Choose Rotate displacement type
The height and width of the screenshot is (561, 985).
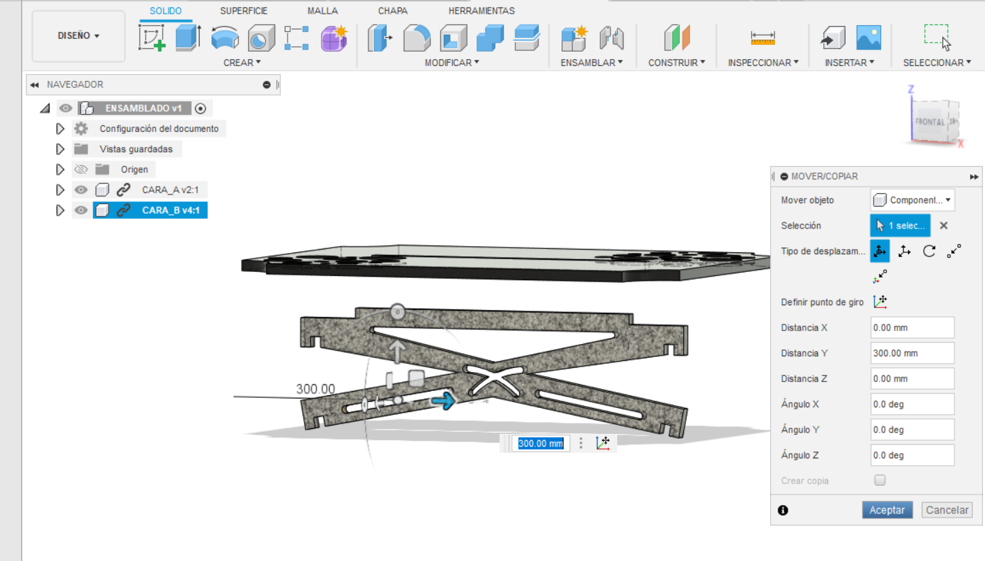tap(929, 251)
